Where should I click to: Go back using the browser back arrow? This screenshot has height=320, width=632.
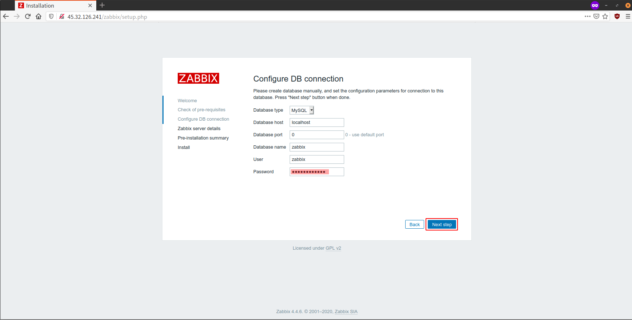point(6,16)
